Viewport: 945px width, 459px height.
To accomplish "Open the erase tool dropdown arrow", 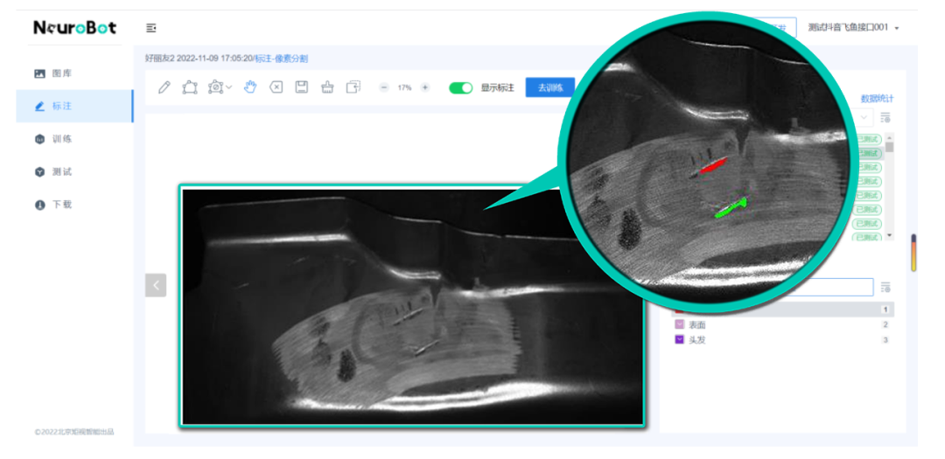I will (x=229, y=88).
